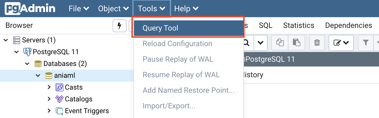The height and width of the screenshot is (118, 379).
Task: Collapse the PostgreSQL 11 server node
Action: tap(17, 52)
